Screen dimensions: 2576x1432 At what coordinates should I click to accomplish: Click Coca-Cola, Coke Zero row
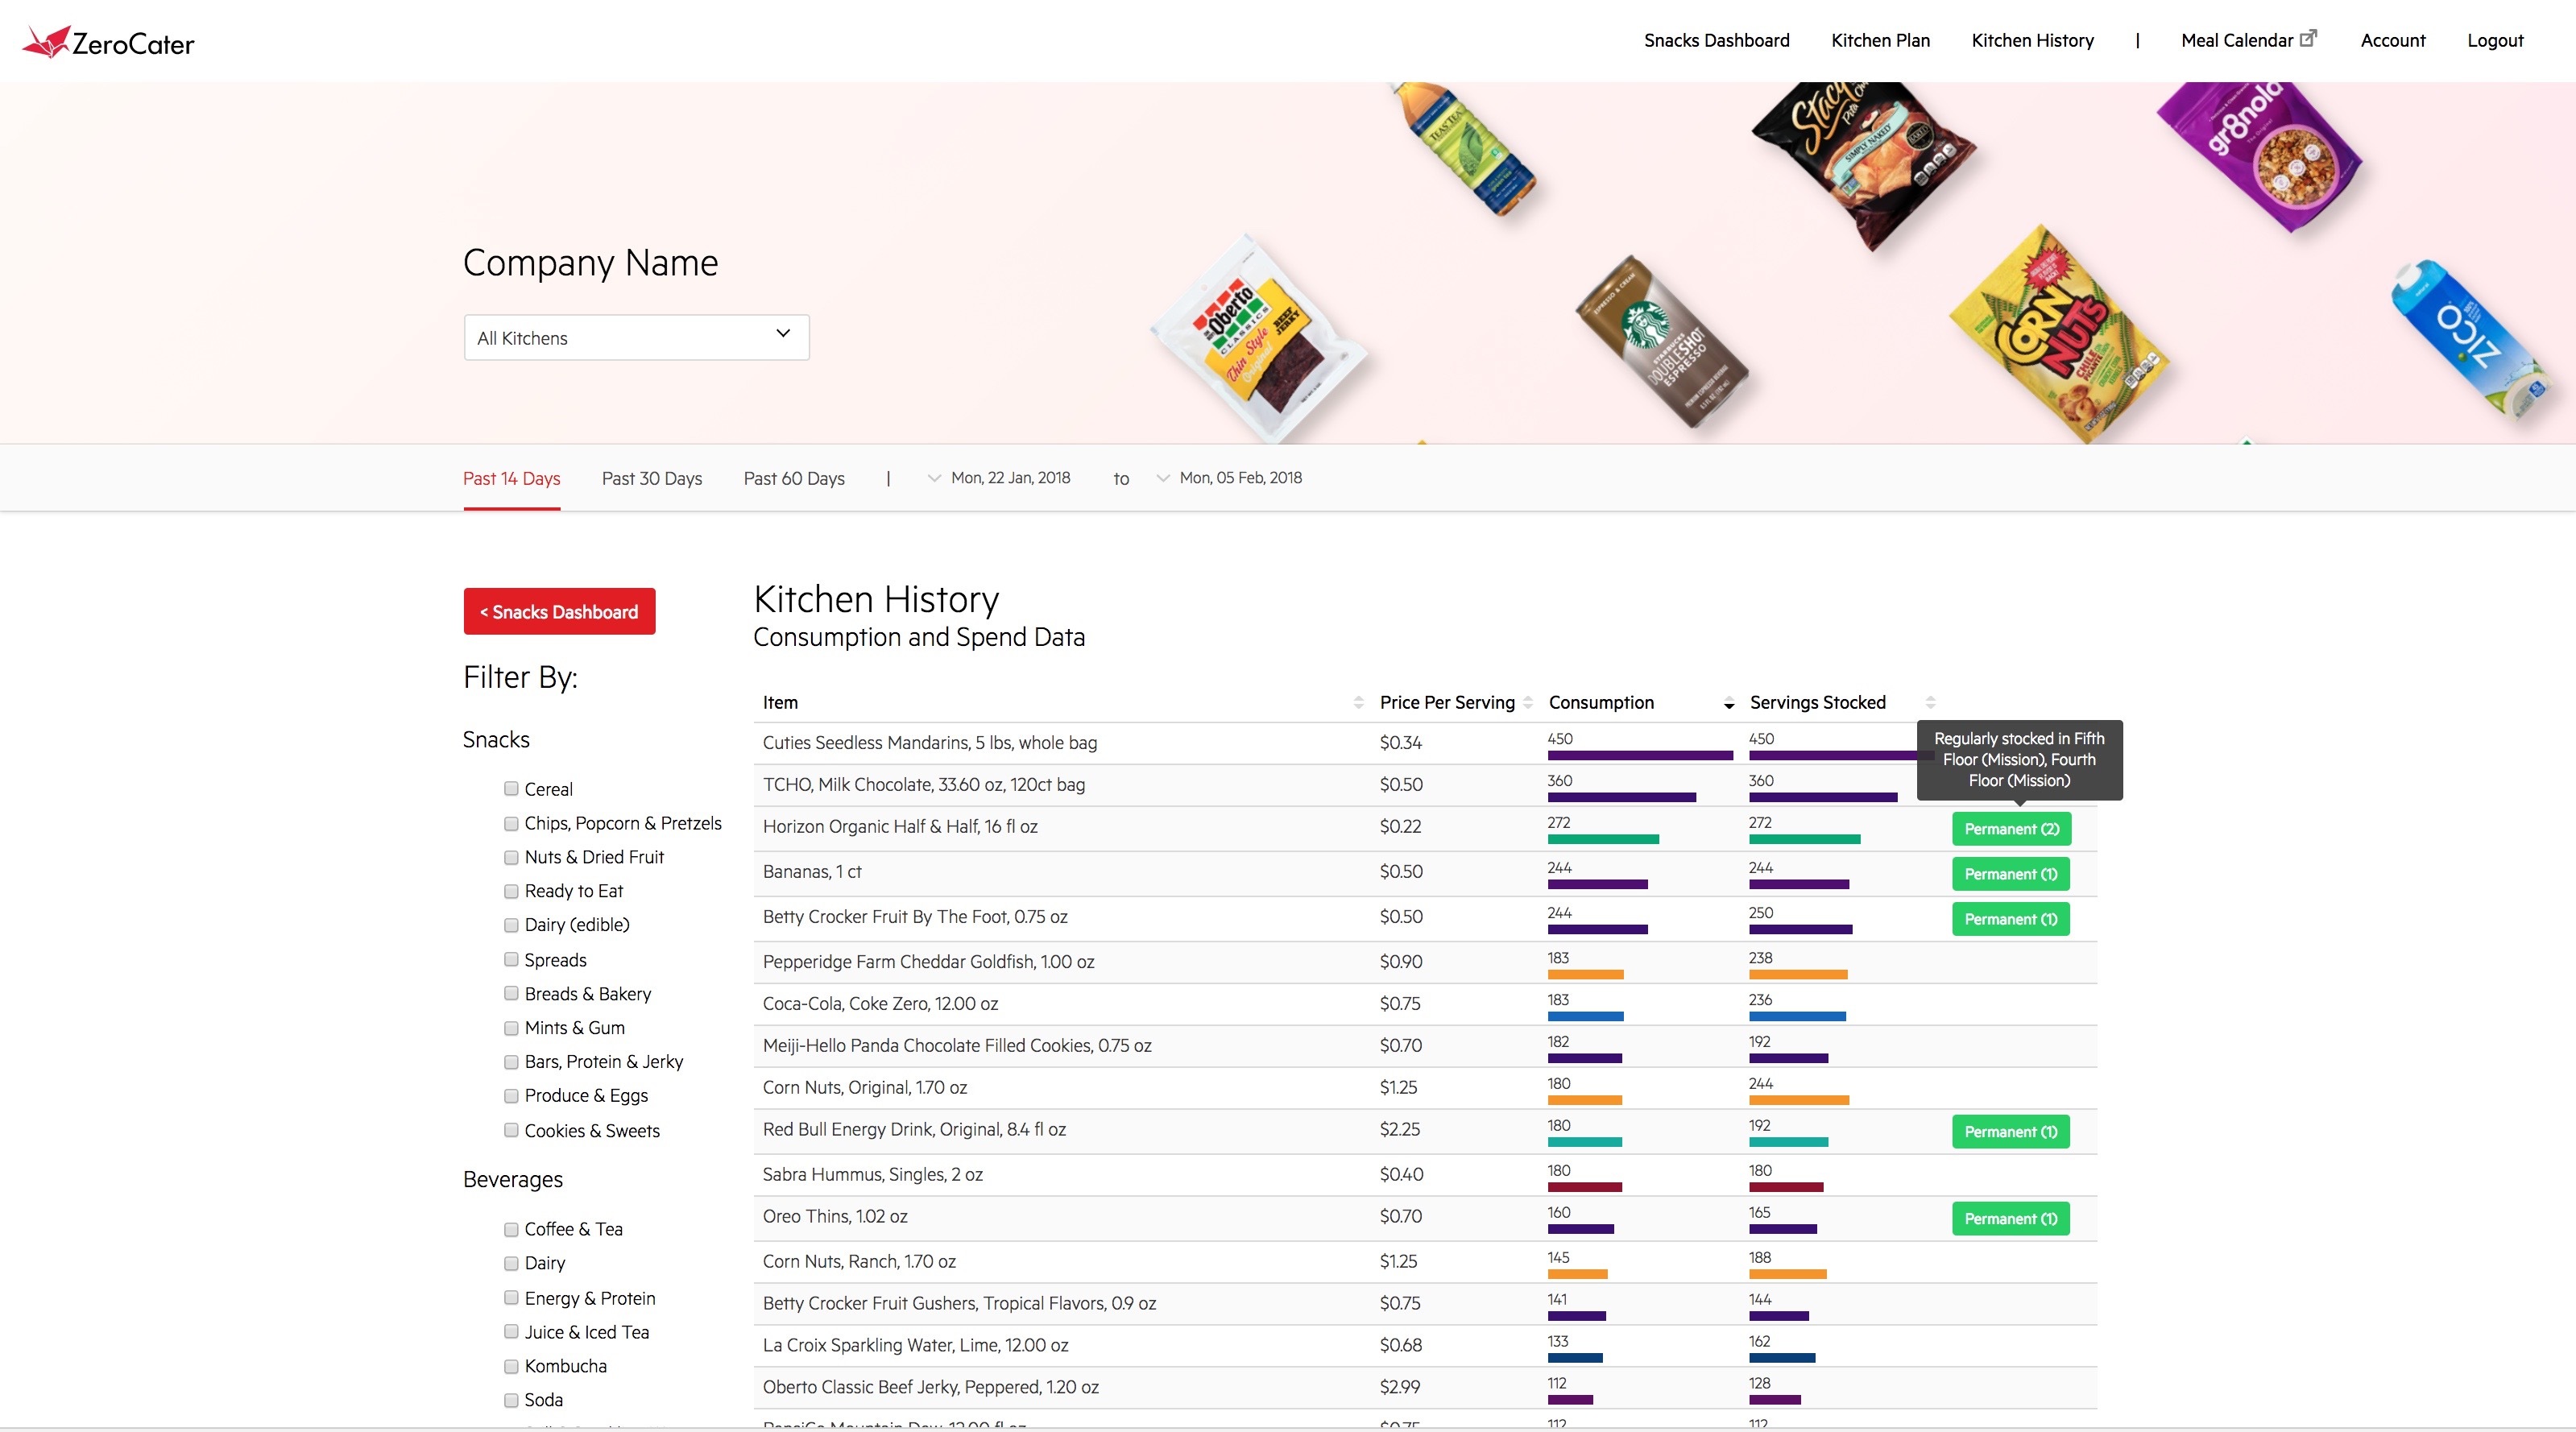tap(1425, 1003)
